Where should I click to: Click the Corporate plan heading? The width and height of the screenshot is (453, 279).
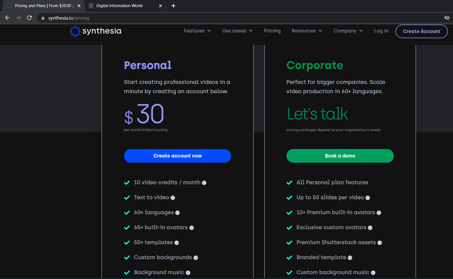pyautogui.click(x=315, y=65)
